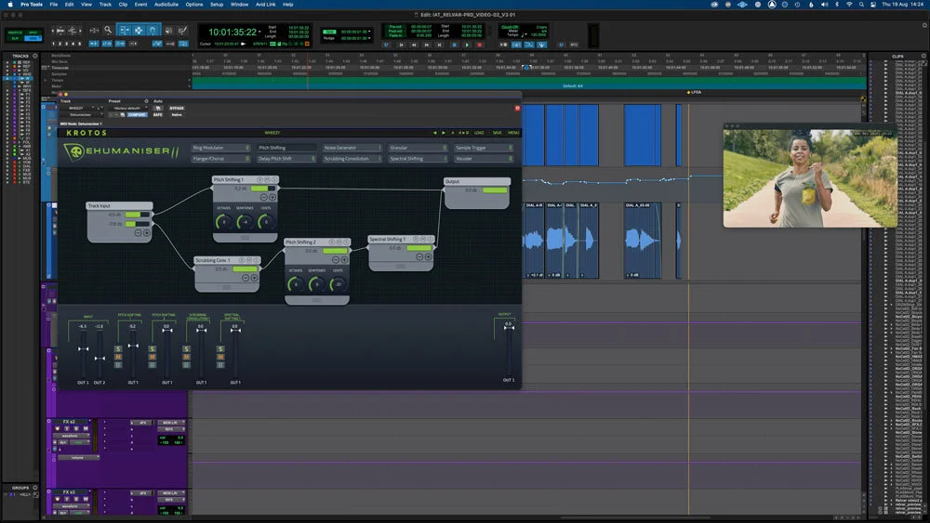Open the File menu

53,4
